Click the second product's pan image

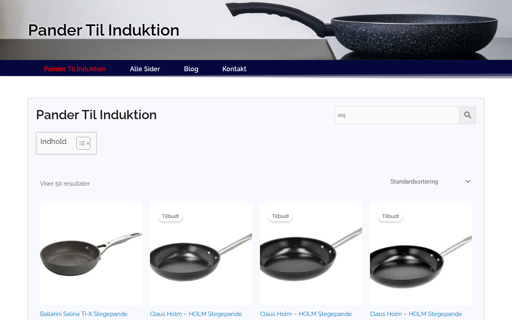point(201,254)
